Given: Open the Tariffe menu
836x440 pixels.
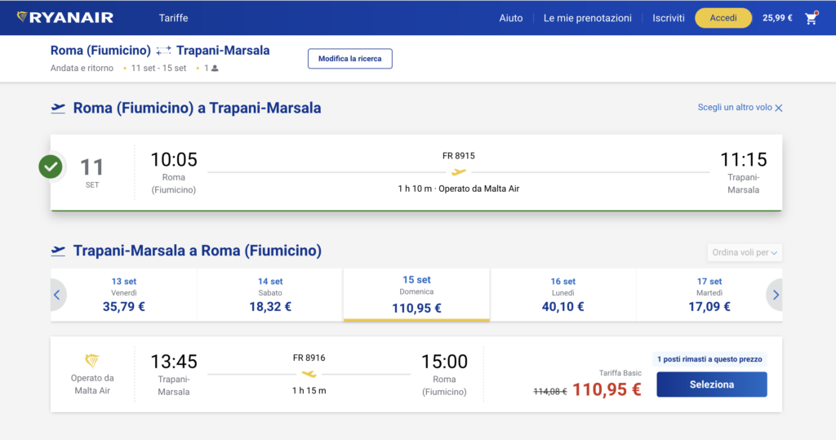Looking at the screenshot, I should pyautogui.click(x=173, y=18).
